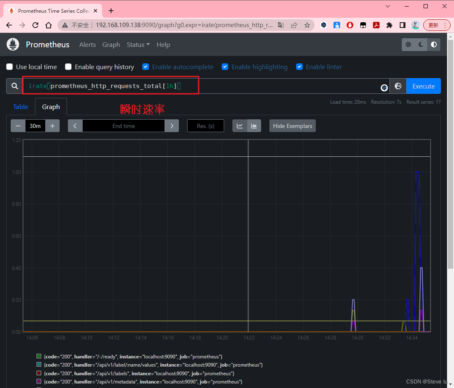
Task: Click the round extension icon inside the query box
Action: click(384, 88)
